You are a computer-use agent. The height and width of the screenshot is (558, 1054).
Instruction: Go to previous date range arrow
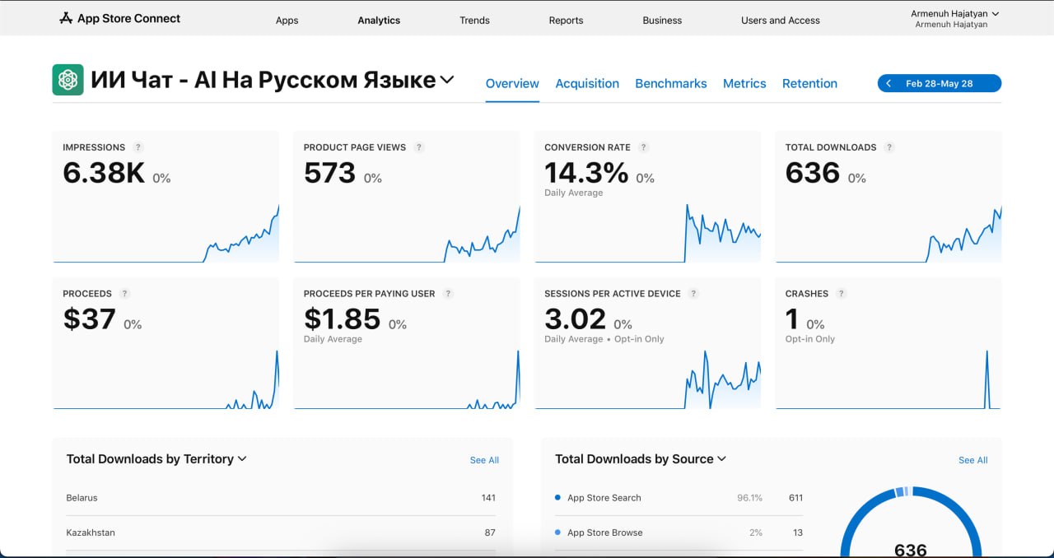click(888, 83)
